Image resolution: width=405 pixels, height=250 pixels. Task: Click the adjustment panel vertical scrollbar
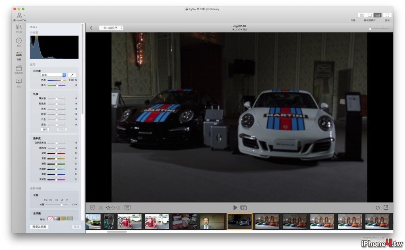(83, 69)
